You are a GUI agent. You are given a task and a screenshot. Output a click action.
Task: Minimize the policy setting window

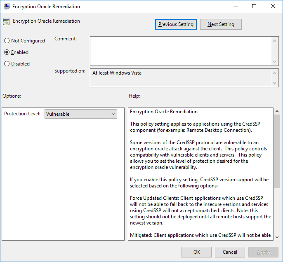235,7
